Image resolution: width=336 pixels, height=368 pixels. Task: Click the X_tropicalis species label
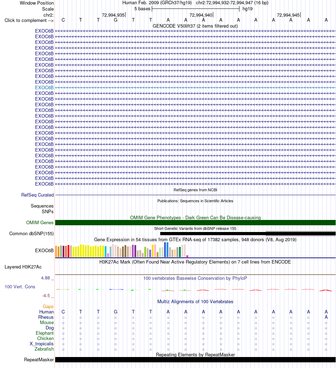41,344
